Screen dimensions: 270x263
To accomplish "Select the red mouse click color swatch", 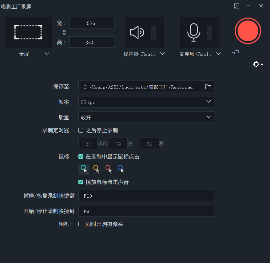I will pyautogui.click(x=108, y=169).
